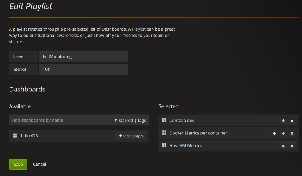The image size is (302, 176).
Task: Click the InfluxDB dashboard grid icon
Action: coord(15,135)
